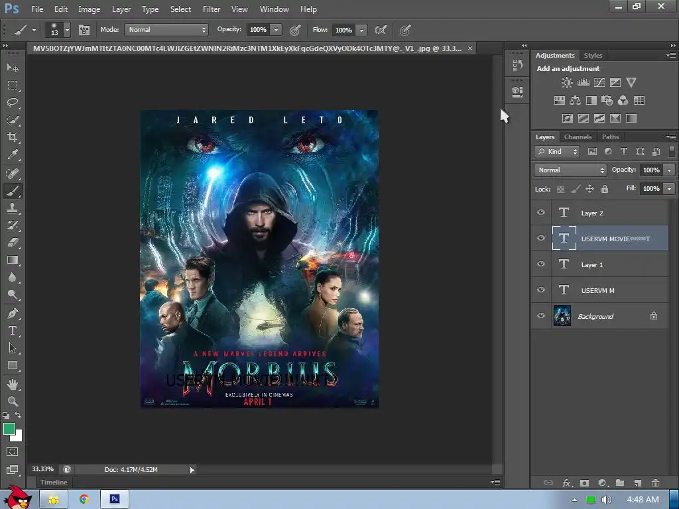Open layer Opacity dropdown arrow
The width and height of the screenshot is (679, 509).
(670, 170)
